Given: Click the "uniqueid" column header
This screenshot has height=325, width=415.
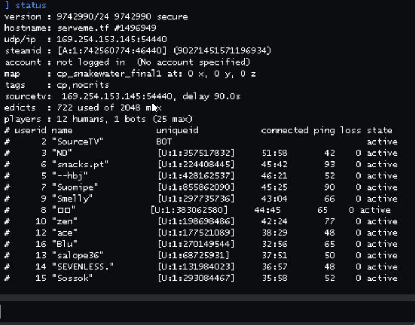Looking at the screenshot, I should (177, 131).
